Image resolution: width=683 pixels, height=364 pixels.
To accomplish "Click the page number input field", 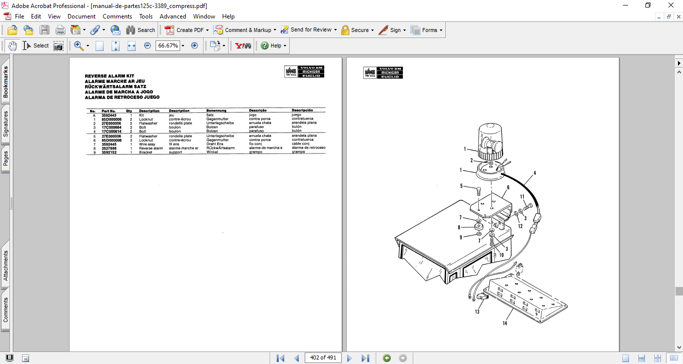I will (x=323, y=358).
